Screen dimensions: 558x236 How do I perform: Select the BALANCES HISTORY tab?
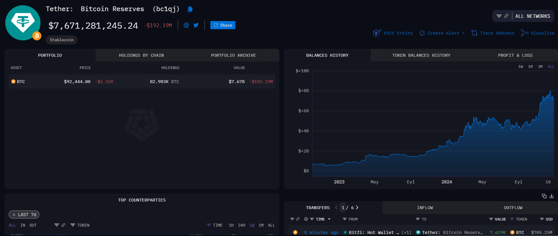(327, 55)
